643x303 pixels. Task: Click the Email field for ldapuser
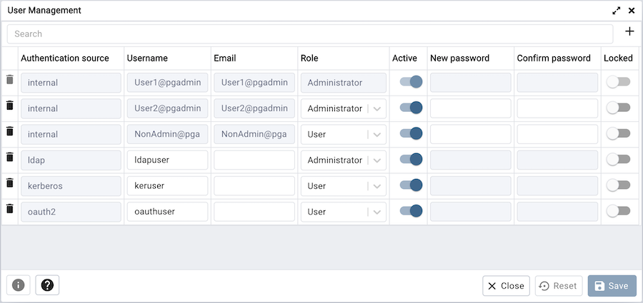[254, 160]
